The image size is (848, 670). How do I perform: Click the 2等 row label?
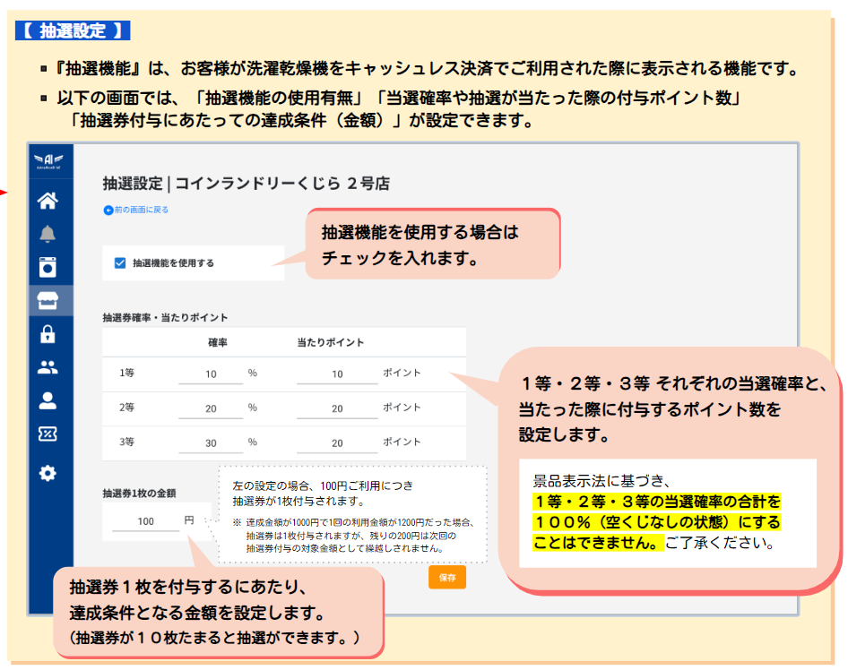click(x=127, y=408)
